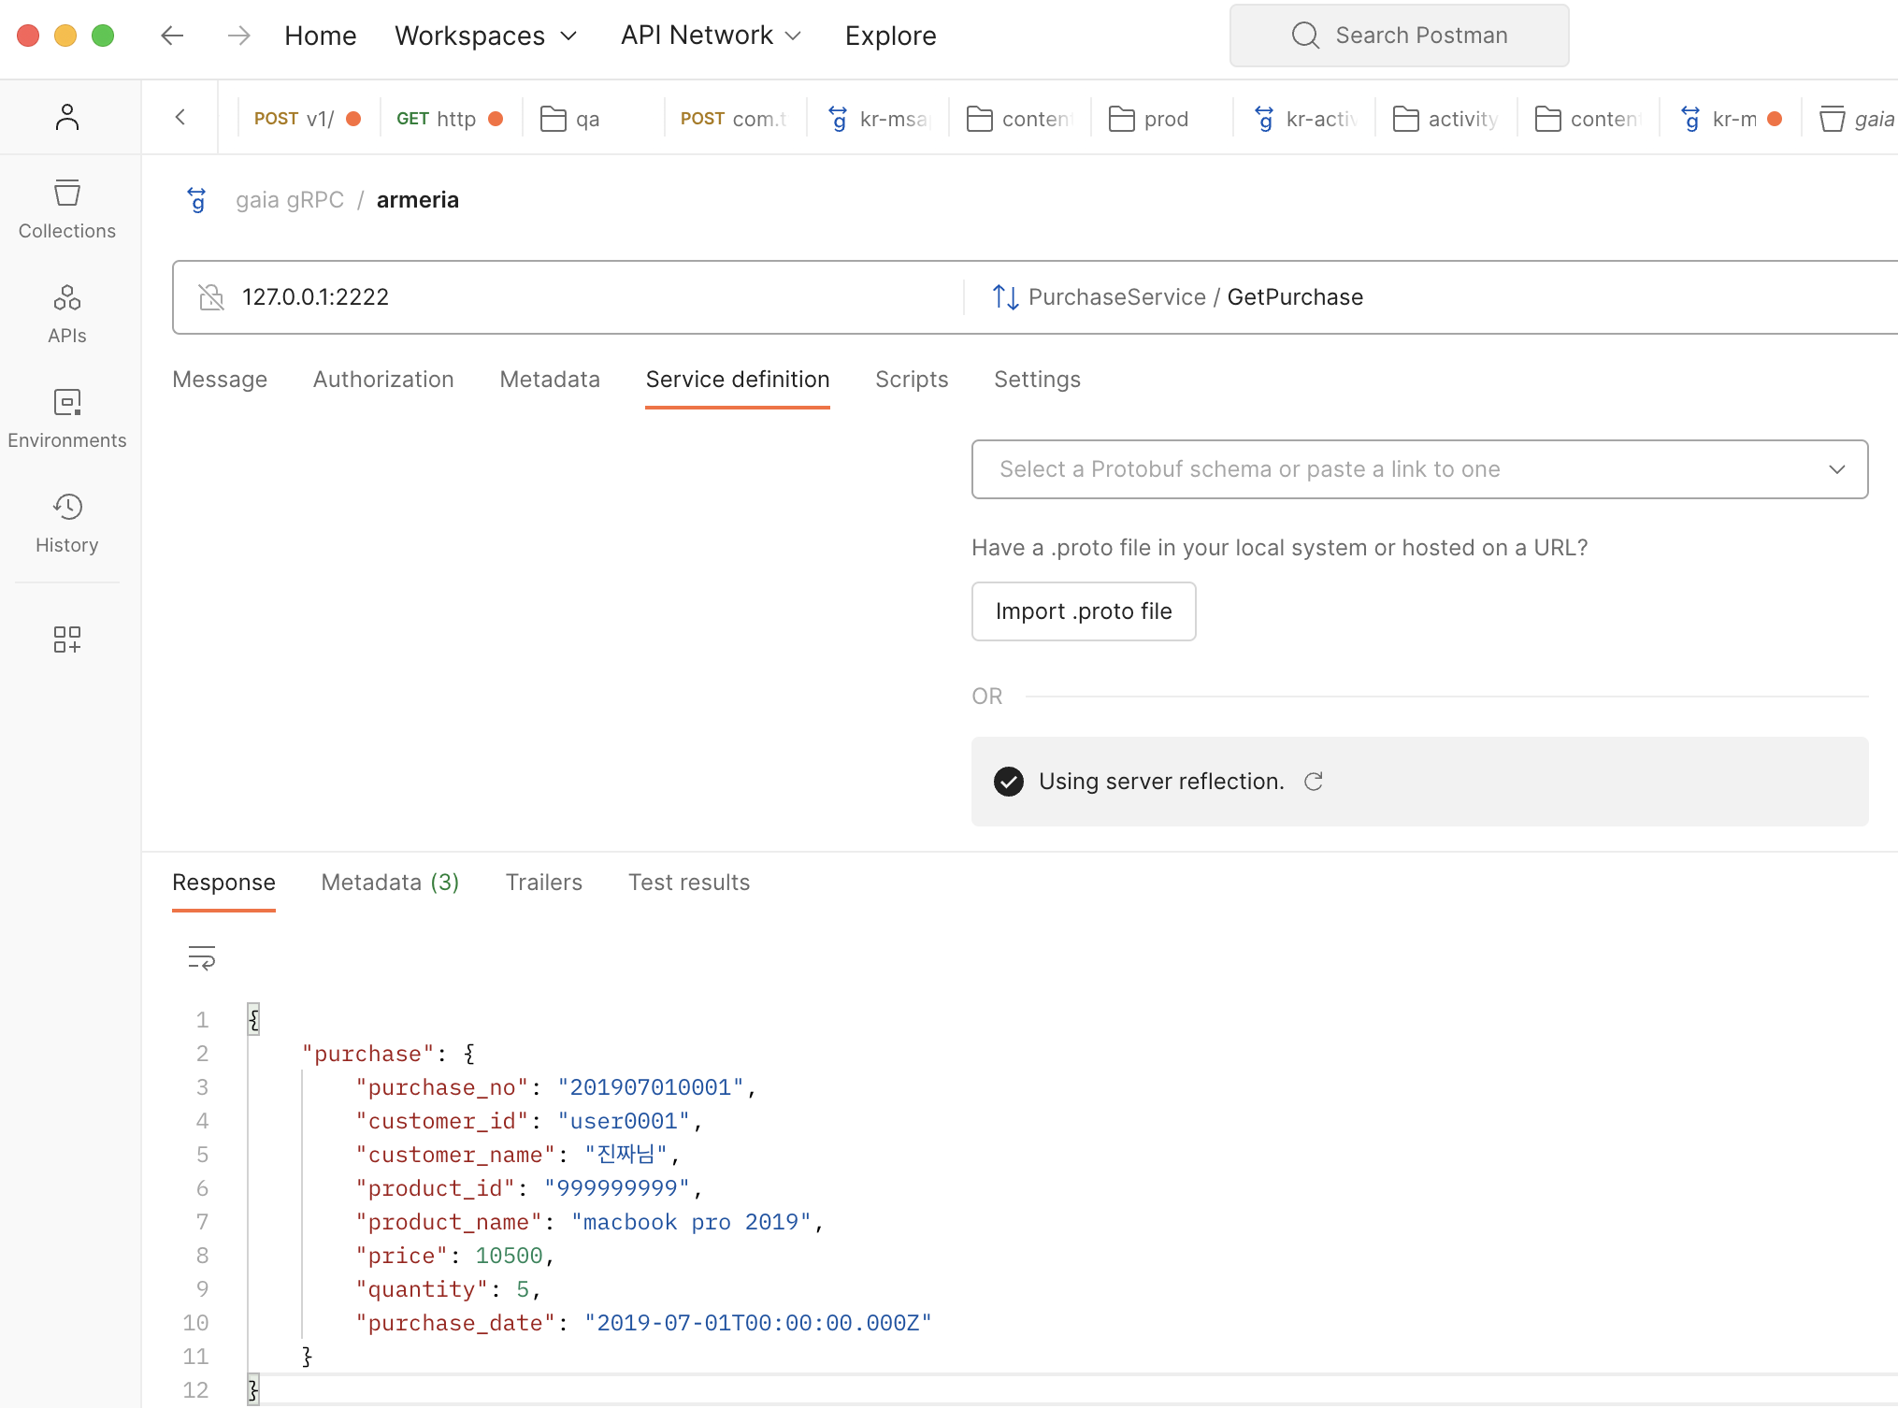The image size is (1898, 1408).
Task: Click the back navigation arrow
Action: coord(172,36)
